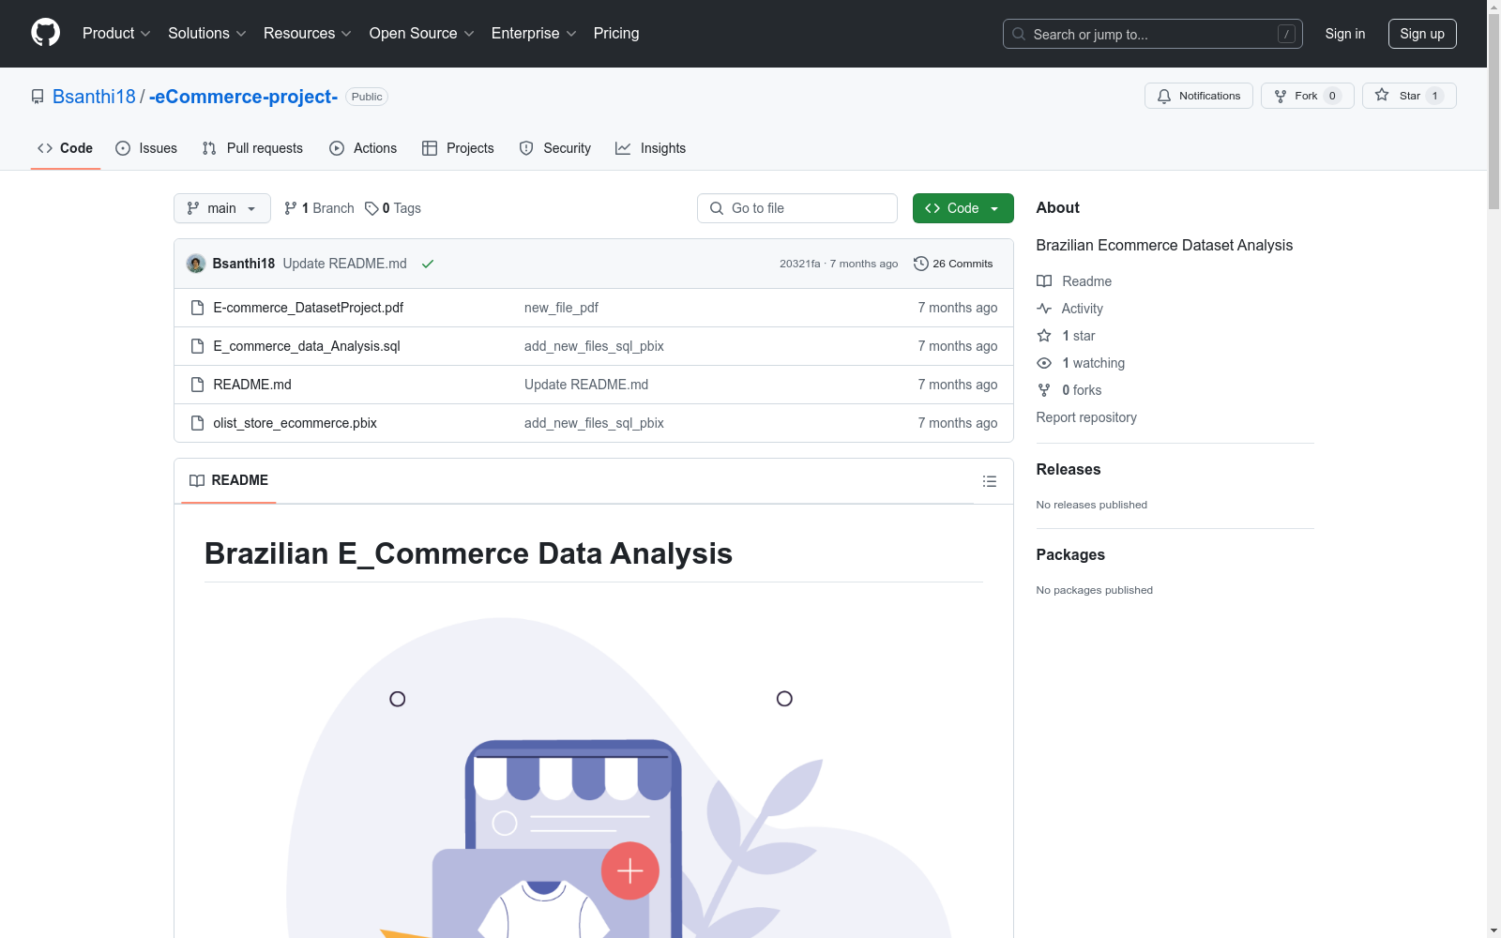1501x938 pixels.
Task: Open the -eCommerce-project- repository link
Action: tap(243, 97)
